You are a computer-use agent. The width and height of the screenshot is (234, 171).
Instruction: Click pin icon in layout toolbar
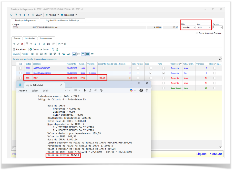tap(59, 54)
